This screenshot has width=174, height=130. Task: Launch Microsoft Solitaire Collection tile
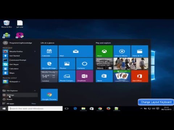coord(122,76)
